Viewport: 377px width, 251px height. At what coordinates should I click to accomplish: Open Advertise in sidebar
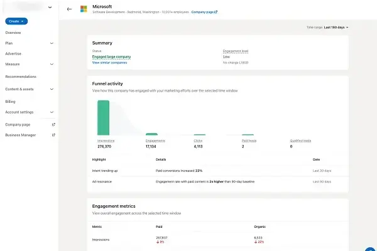point(13,53)
